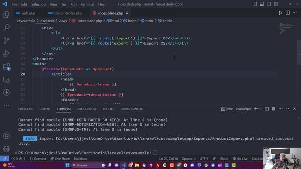The height and width of the screenshot is (169, 301).
Task: Open the Selection menu
Action: 39,4
